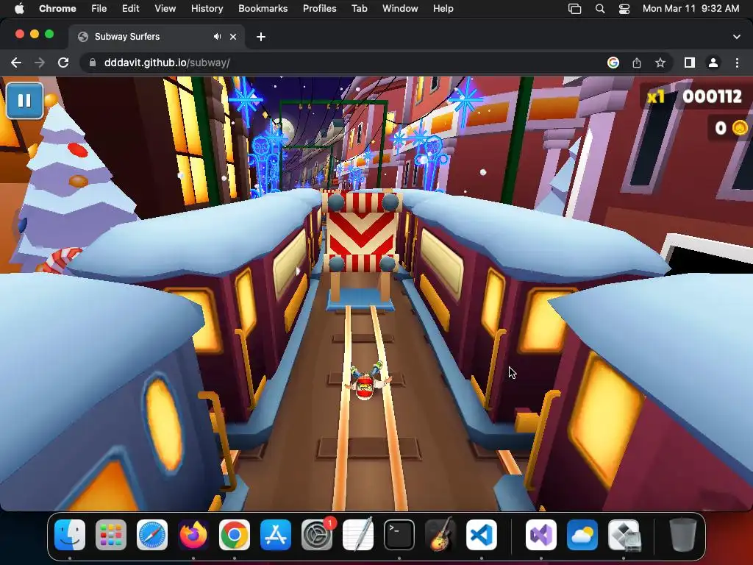
Task: Share this page
Action: click(x=637, y=63)
